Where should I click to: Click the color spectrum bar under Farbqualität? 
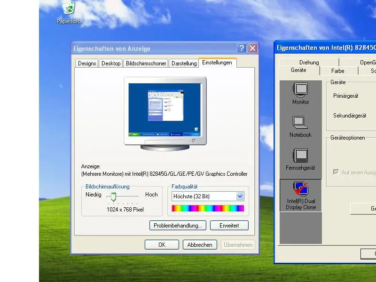click(208, 208)
